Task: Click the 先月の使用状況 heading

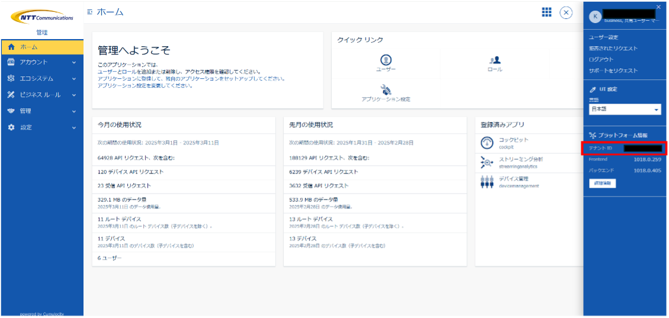Action: click(311, 125)
